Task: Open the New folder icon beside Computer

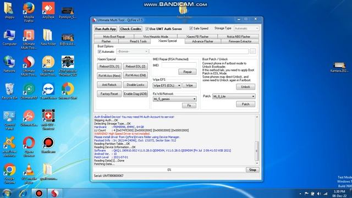Action: point(48,37)
